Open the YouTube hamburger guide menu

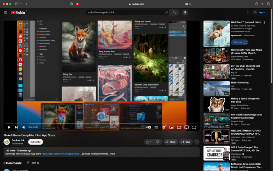tap(5, 12)
